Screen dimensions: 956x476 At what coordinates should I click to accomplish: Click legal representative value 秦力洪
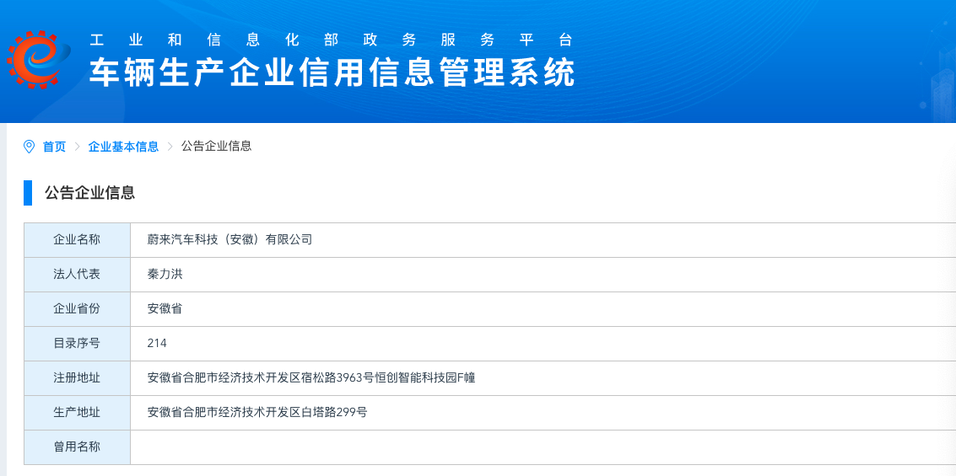[x=165, y=275]
